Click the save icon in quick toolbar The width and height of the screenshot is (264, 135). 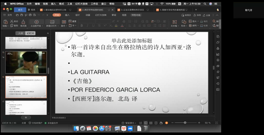click(22, 15)
